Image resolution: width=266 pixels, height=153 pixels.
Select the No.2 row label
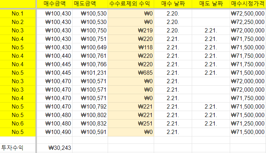(x=18, y=22)
